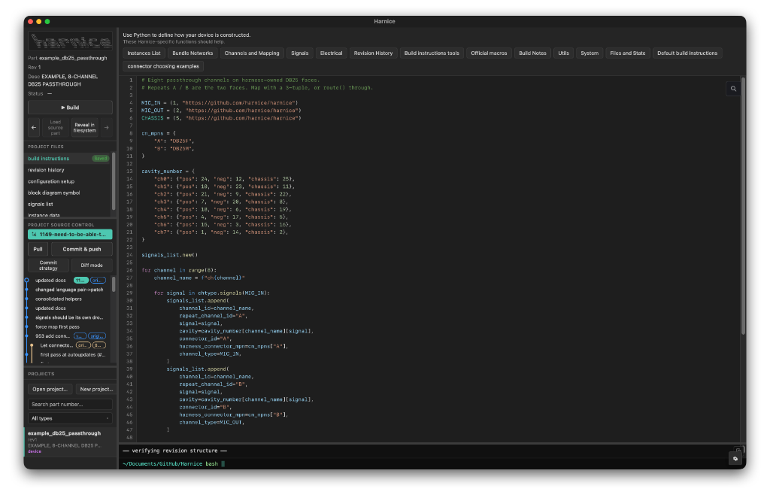
Task: Open the Bundle Networks reference tab
Action: [x=192, y=53]
